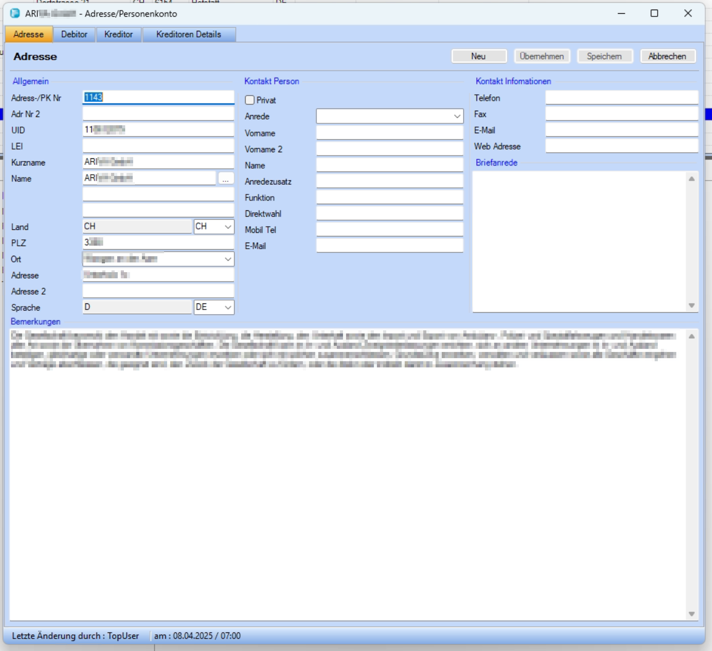Image resolution: width=712 pixels, height=651 pixels.
Task: Open the Kreditor tab
Action: tap(119, 34)
